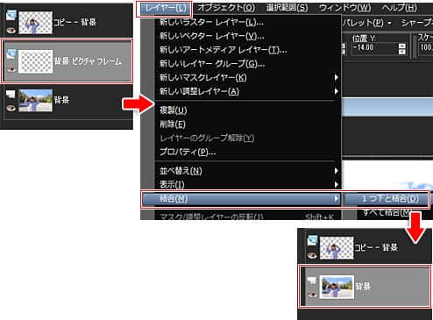Click the 位置 Y value field
The image size is (433, 320).
374,48
